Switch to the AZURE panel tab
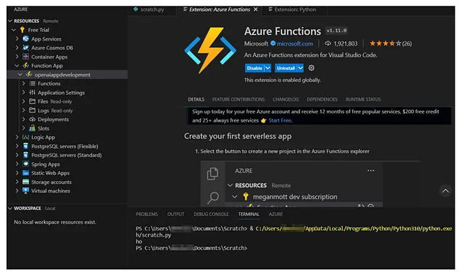Image resolution: width=464 pixels, height=276 pixels. click(x=275, y=214)
